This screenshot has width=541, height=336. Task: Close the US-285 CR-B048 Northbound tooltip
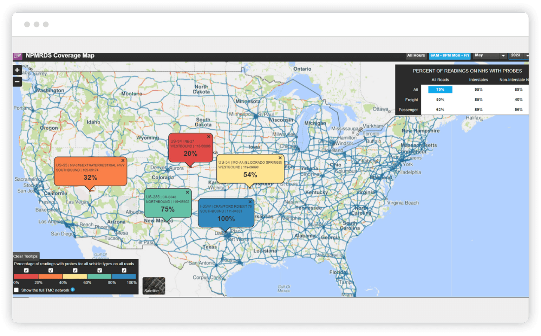[x=188, y=192]
